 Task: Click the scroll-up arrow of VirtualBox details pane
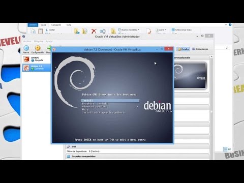pyautogui.click(x=211, y=57)
